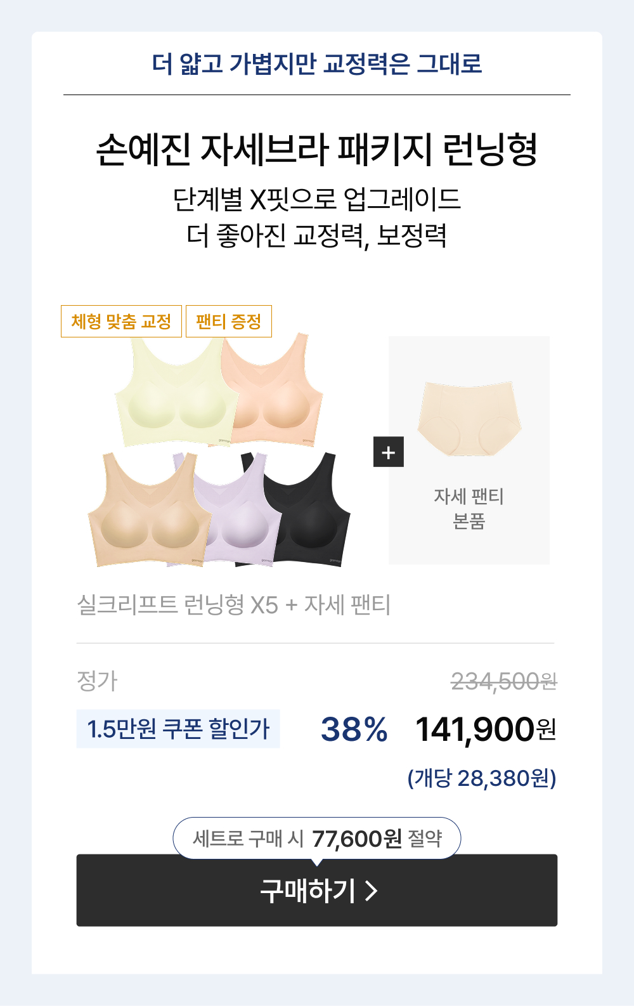This screenshot has width=634, height=1006.
Task: Click the 141,900원 sale price
Action: click(x=486, y=729)
